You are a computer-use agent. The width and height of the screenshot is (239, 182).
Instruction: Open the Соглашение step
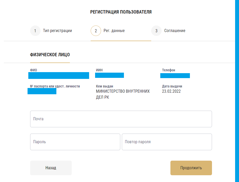[x=175, y=30]
